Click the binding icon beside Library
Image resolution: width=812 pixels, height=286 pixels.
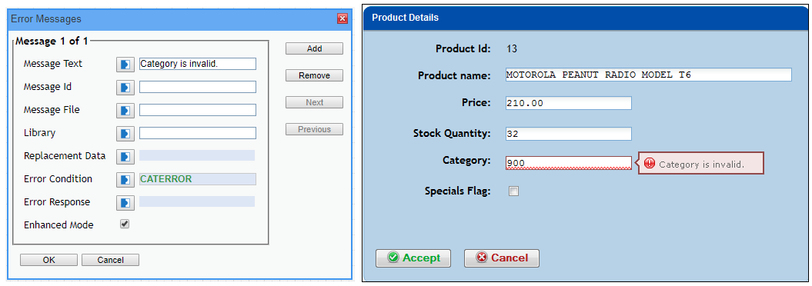125,134
